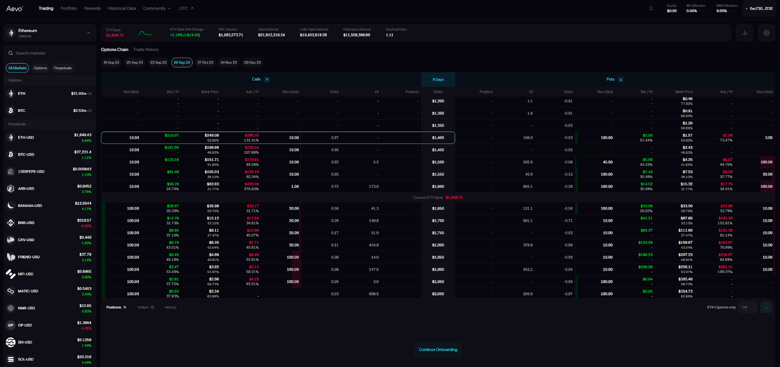Click the ETH options coin icon
Screen dimensions: 780x367
pyautogui.click(x=11, y=93)
